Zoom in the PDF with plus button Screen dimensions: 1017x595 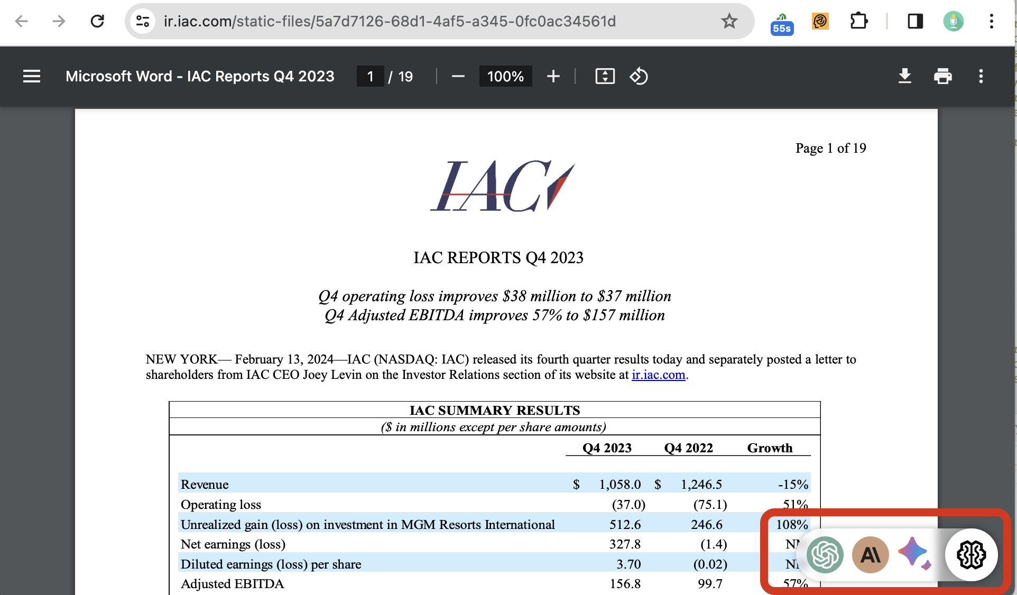tap(553, 77)
